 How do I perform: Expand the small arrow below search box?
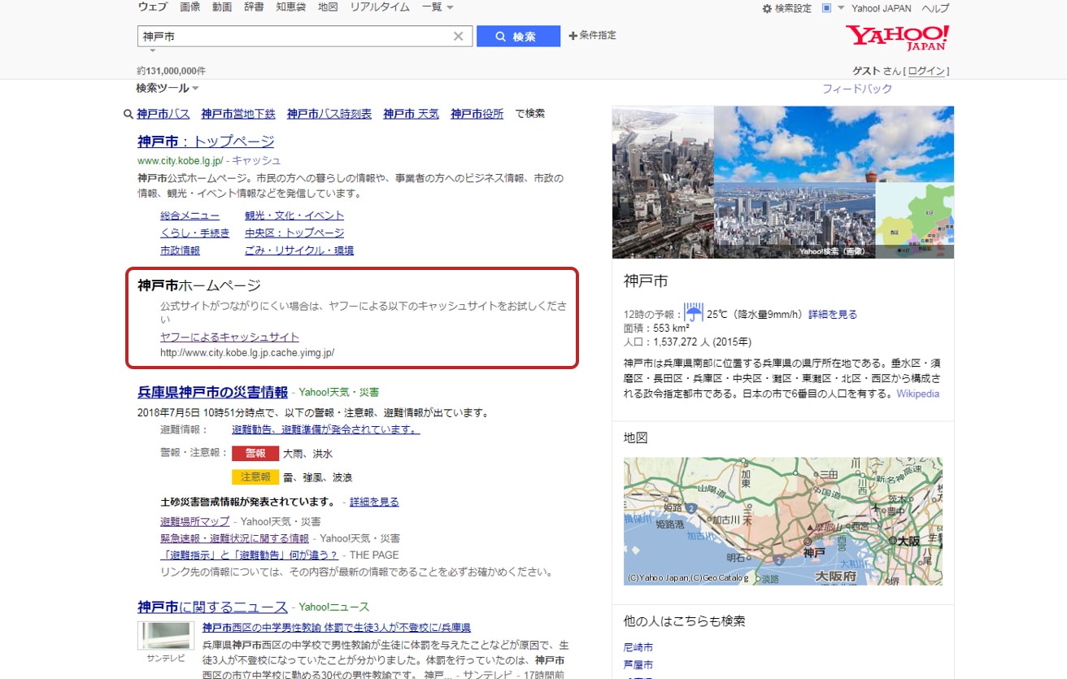[x=152, y=50]
